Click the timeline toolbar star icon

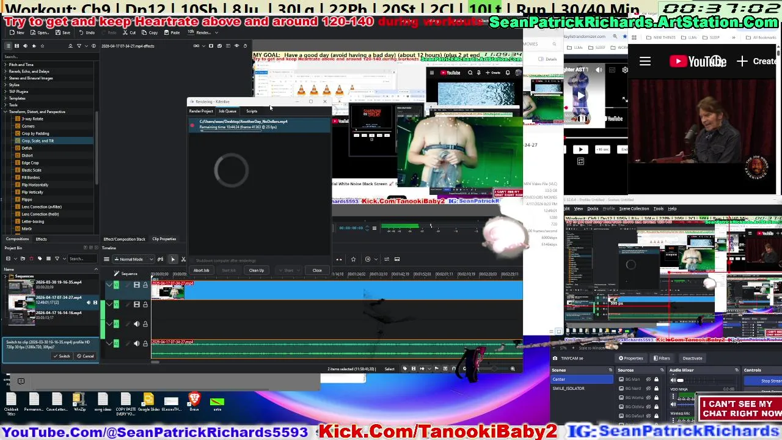(x=353, y=259)
